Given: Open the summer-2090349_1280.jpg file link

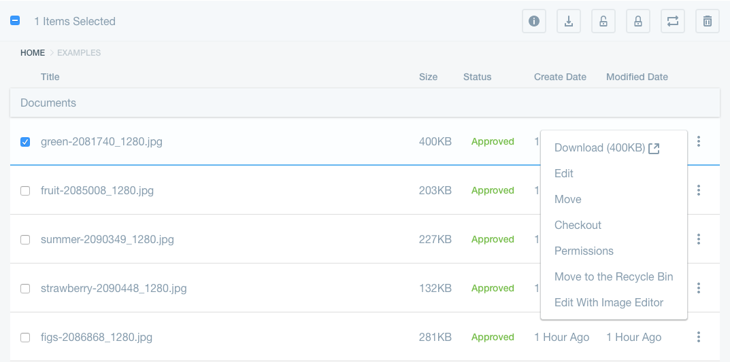Looking at the screenshot, I should click(x=107, y=239).
